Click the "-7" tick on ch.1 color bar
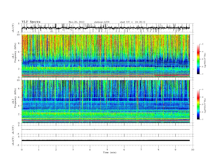Image resolution: width=217 pixels, height=168 pixels. point(202,74)
